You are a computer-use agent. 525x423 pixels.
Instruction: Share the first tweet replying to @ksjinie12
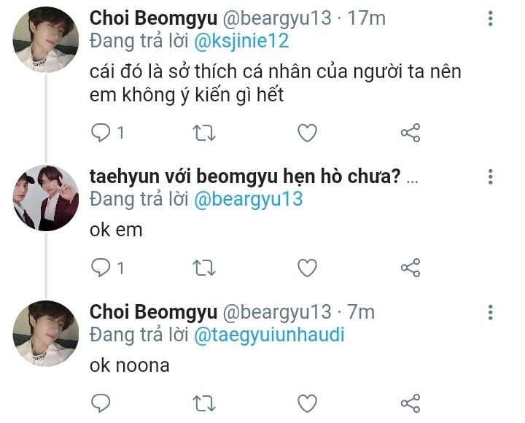(411, 132)
